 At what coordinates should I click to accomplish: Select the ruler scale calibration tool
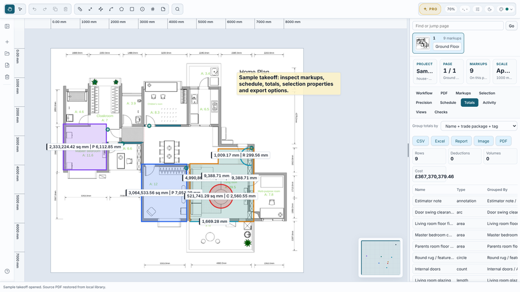point(80,9)
